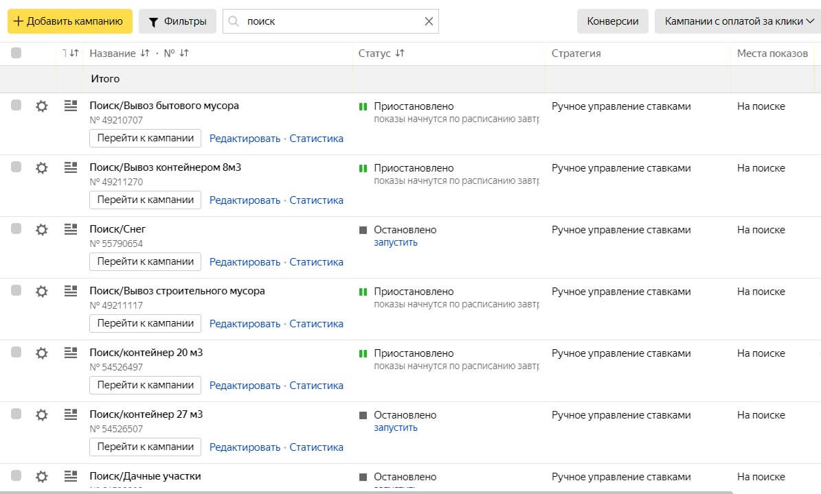Check the Поиск/Дачные участки checkbox
The height and width of the screenshot is (494, 821).
[16, 475]
